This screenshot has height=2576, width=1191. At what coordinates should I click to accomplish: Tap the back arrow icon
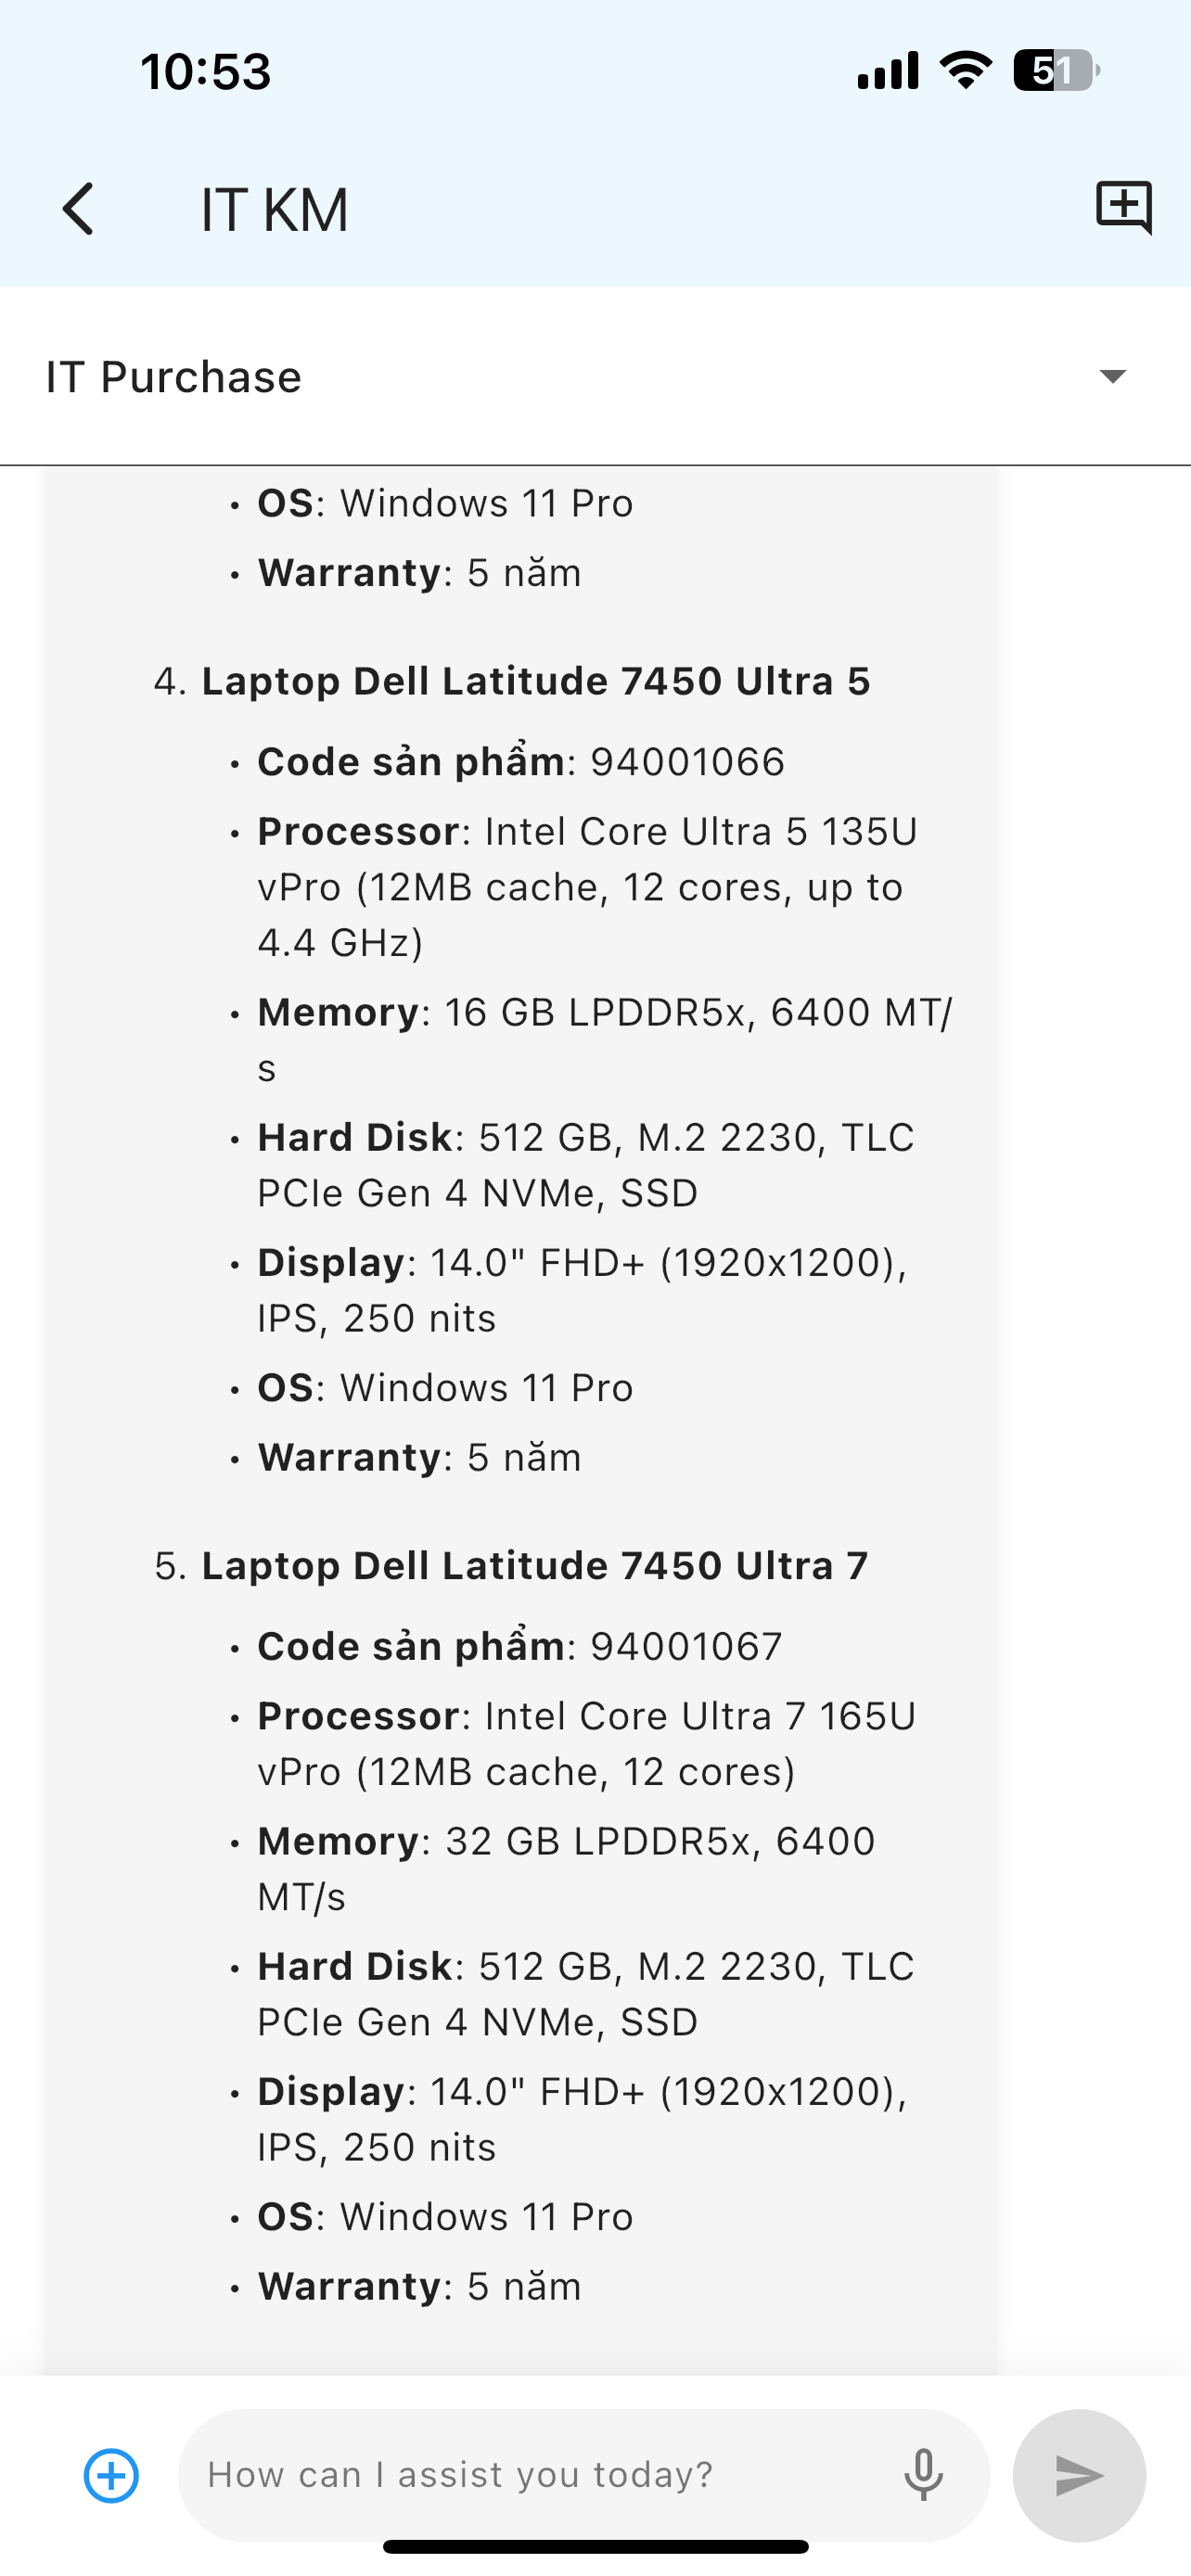click(x=78, y=209)
